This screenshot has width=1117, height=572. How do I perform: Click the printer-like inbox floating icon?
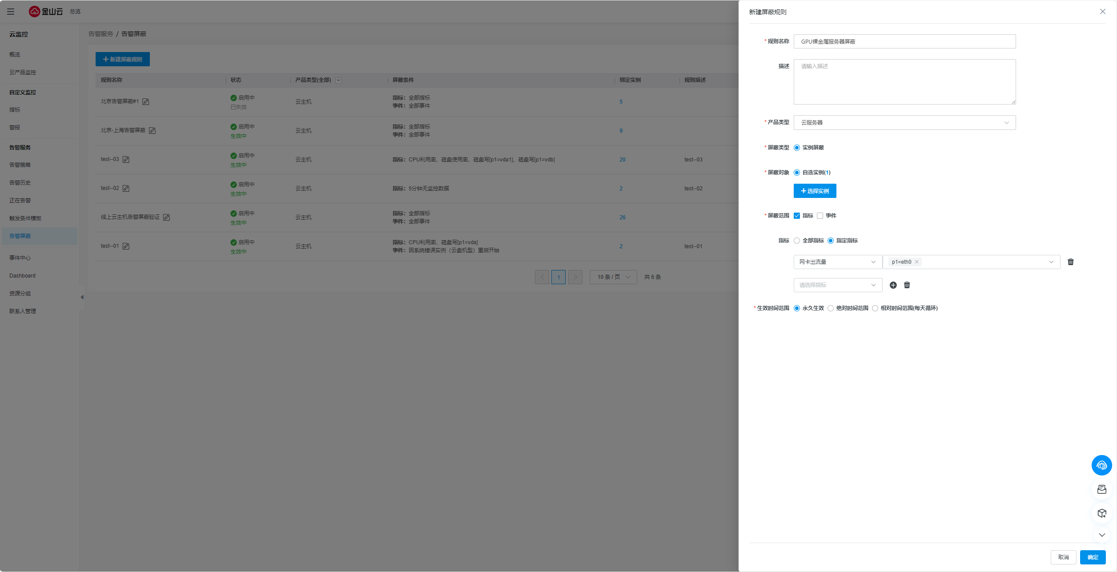[x=1101, y=489]
